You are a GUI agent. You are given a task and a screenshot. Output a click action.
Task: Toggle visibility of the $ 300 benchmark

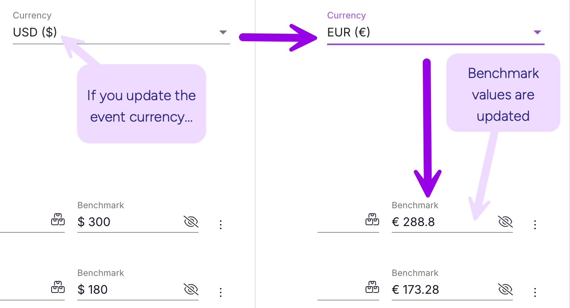[x=191, y=222]
